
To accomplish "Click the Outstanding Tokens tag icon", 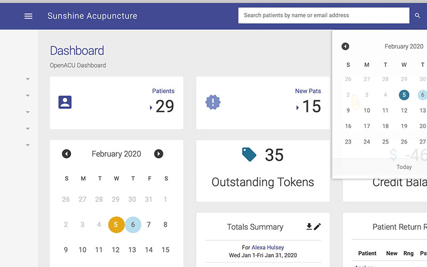I will coord(249,154).
